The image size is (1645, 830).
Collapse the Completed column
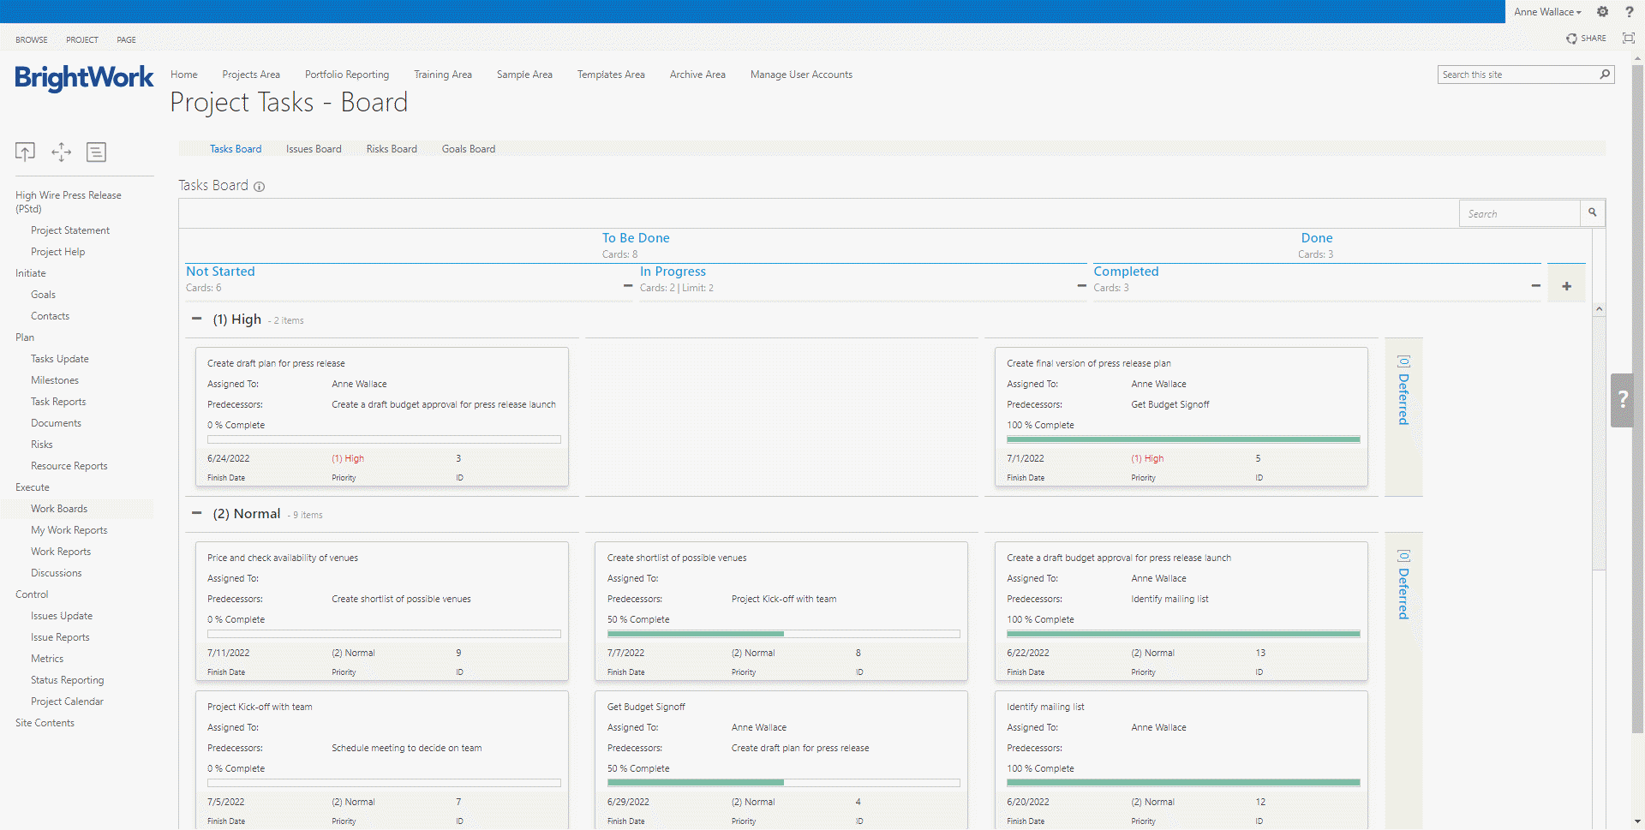coord(1535,285)
